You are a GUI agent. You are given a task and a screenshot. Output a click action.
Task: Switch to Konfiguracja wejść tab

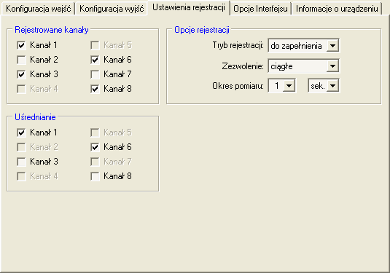39,9
